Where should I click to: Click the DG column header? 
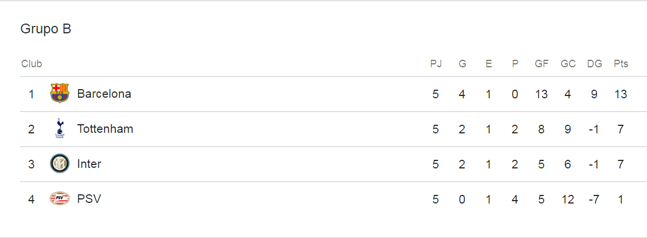pos(594,64)
